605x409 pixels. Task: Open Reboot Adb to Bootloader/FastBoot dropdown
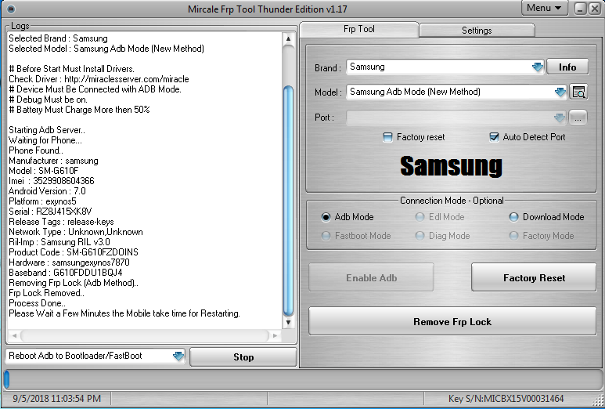coord(178,356)
